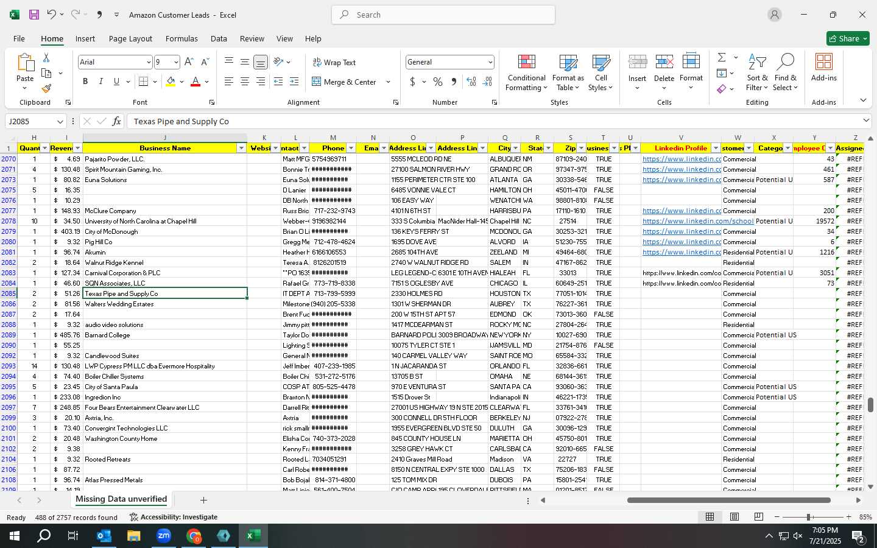This screenshot has width=877, height=548.
Task: Click the vertical scrollbar thumb
Action: tap(871, 404)
